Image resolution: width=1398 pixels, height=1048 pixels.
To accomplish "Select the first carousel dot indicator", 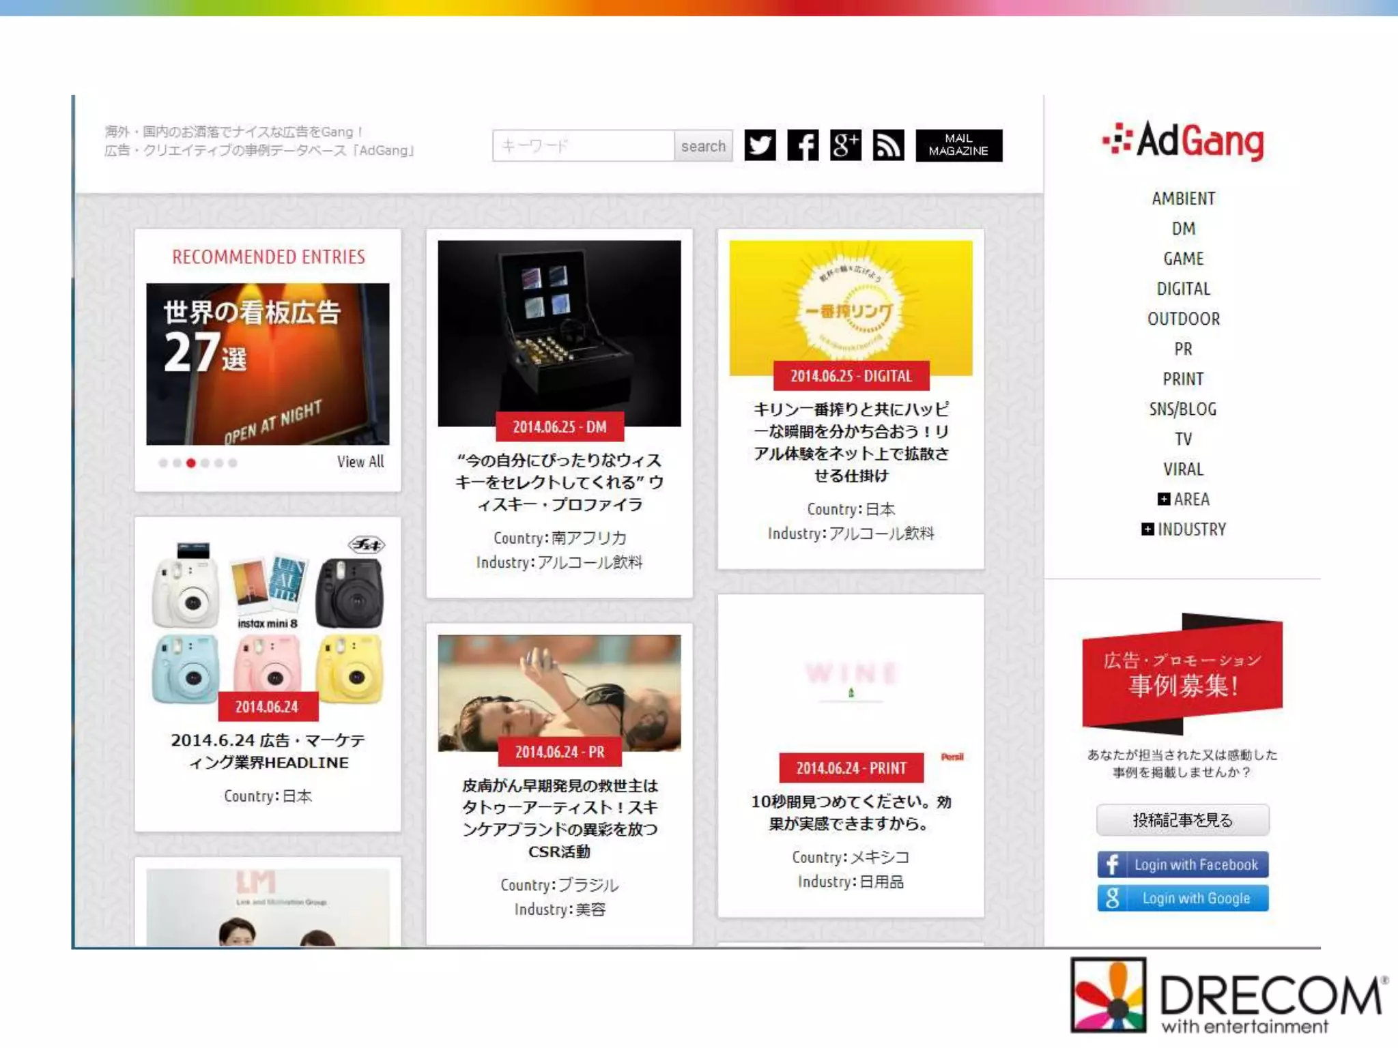I will pyautogui.click(x=163, y=463).
